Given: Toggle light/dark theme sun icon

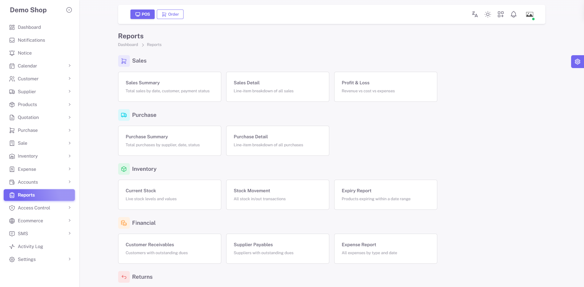Looking at the screenshot, I should (488, 14).
